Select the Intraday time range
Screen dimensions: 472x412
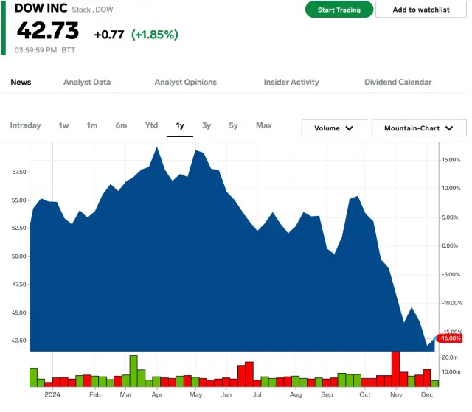click(25, 125)
